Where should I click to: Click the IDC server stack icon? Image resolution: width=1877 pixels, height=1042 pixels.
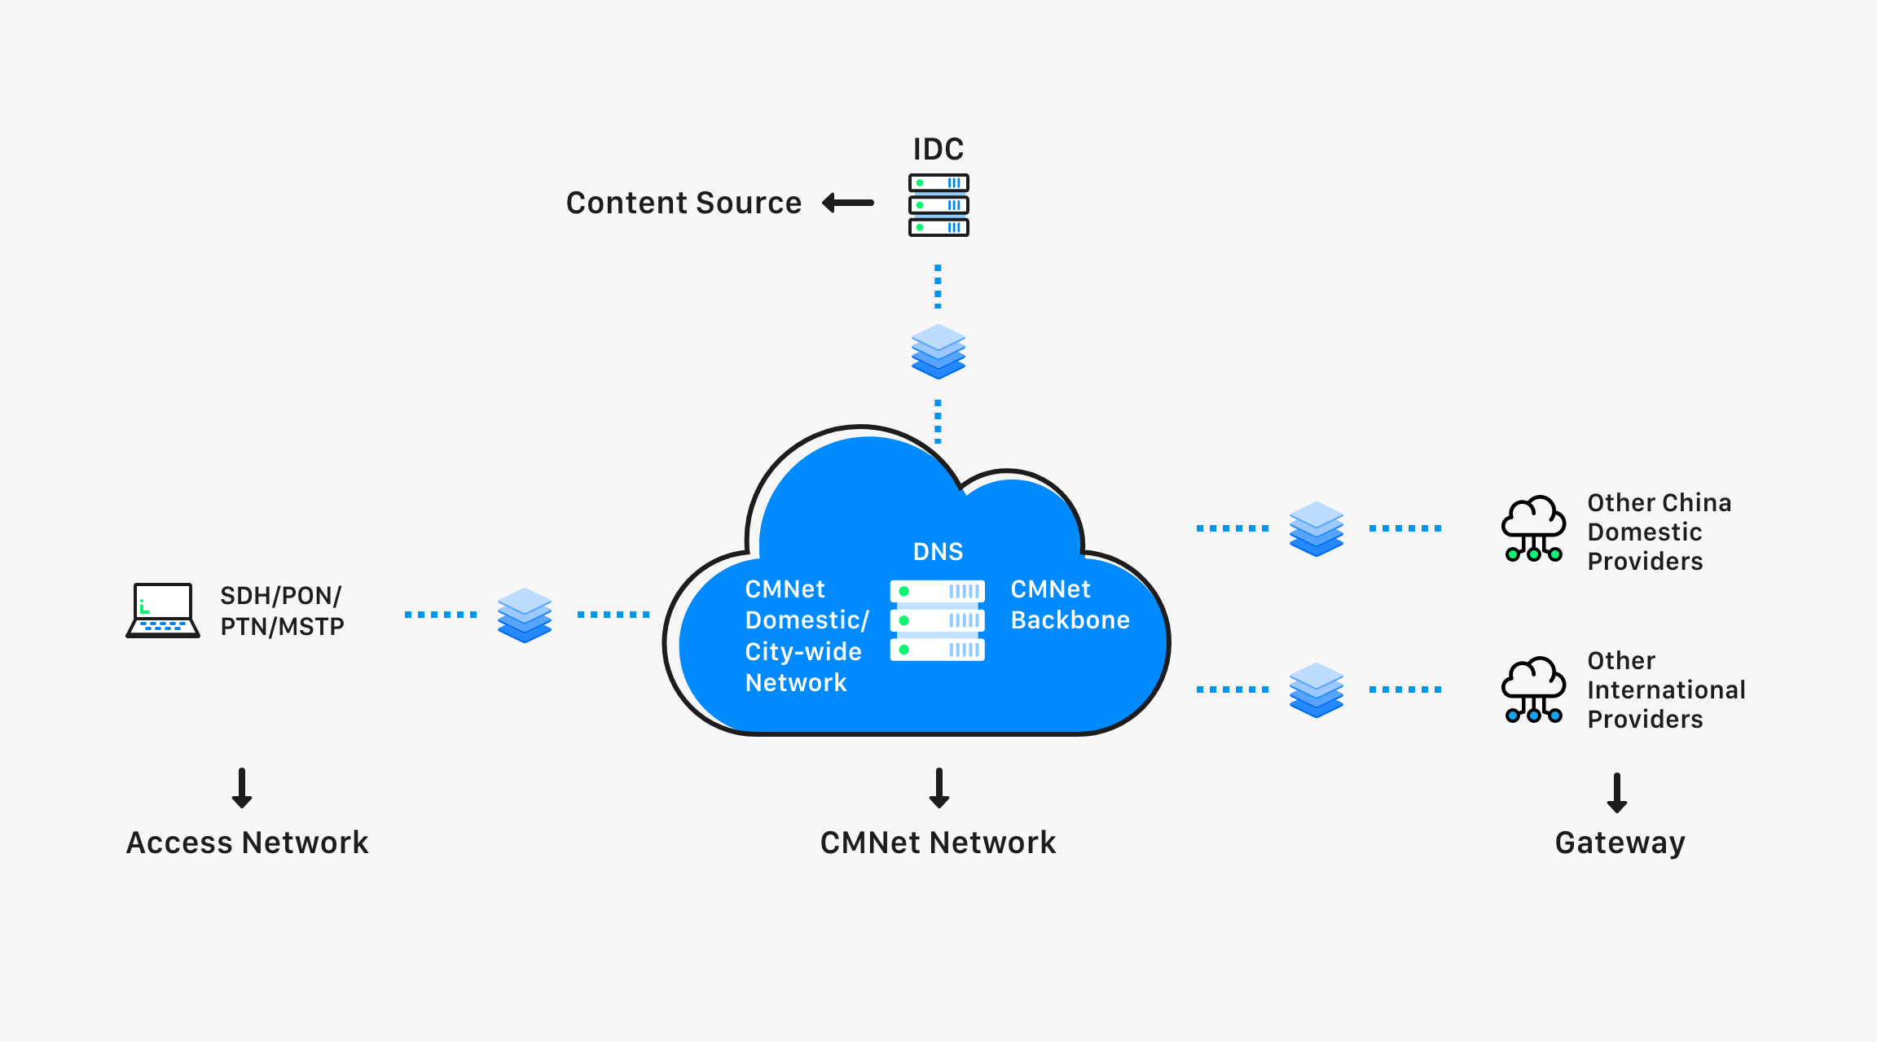[938, 205]
